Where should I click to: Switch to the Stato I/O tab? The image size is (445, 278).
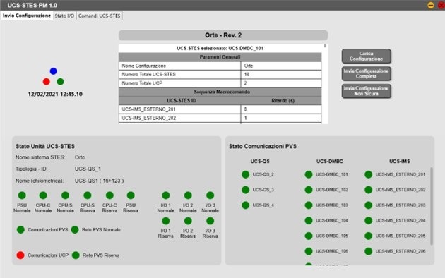(64, 16)
